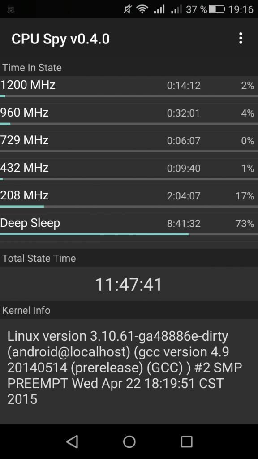Tap the Android home circle button
This screenshot has width=258, height=459.
(129, 442)
